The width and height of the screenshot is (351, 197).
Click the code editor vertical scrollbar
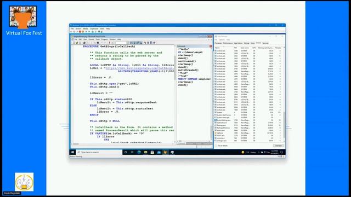coord(175,94)
